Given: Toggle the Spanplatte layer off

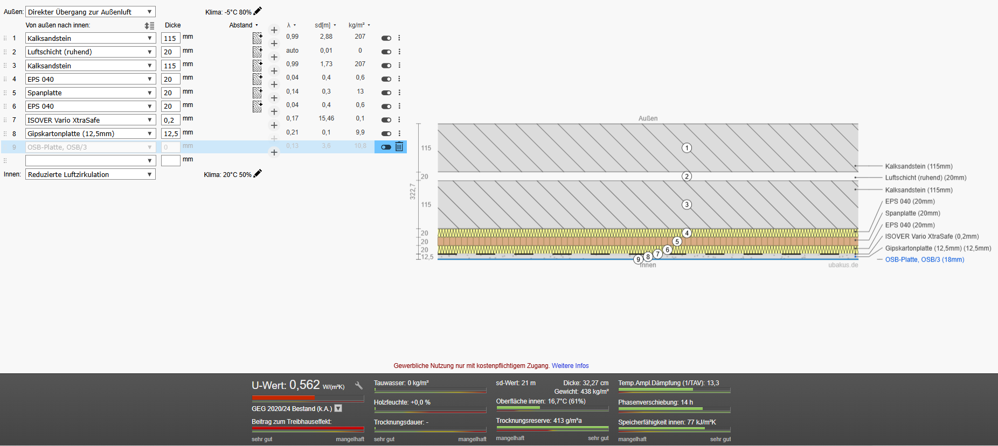Looking at the screenshot, I should (x=386, y=93).
